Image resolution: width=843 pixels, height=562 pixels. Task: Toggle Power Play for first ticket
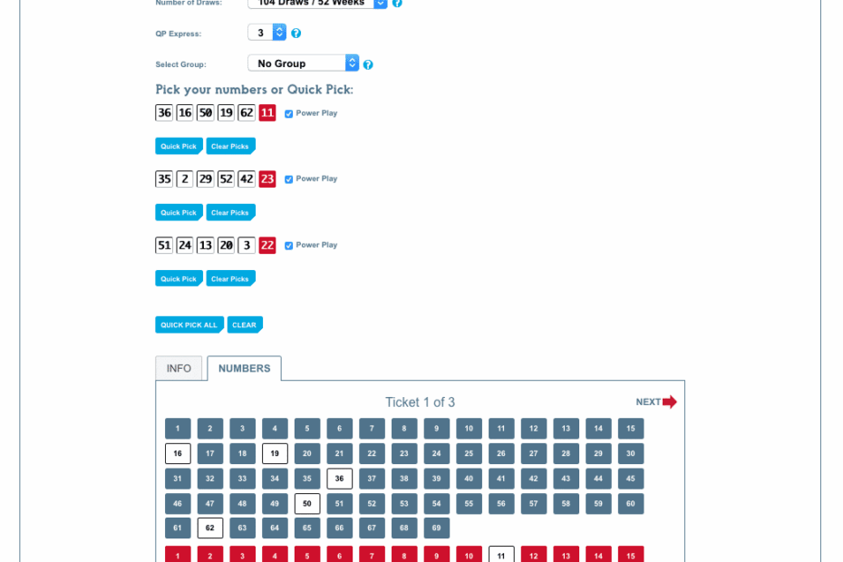coord(289,113)
